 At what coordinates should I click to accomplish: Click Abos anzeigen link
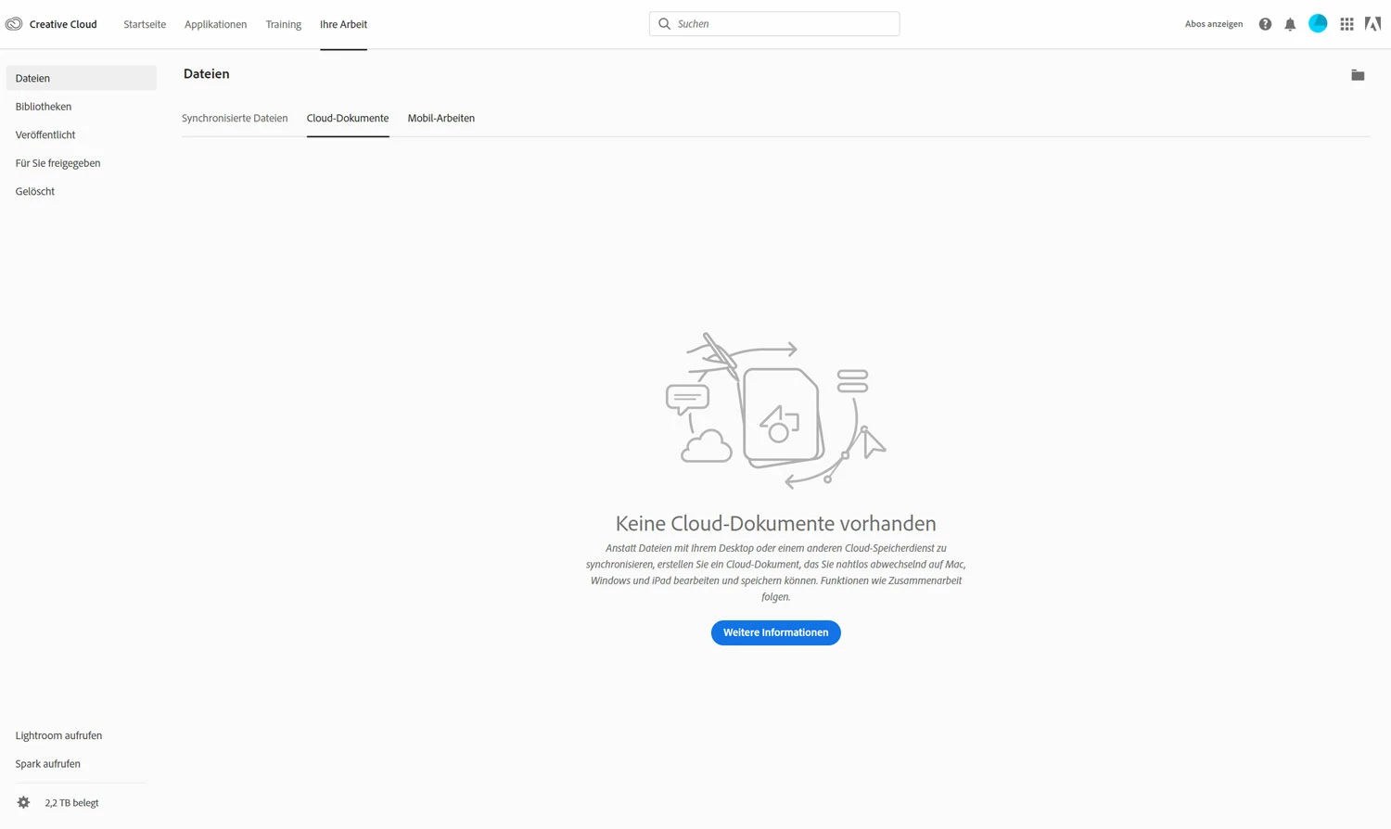pyautogui.click(x=1214, y=24)
